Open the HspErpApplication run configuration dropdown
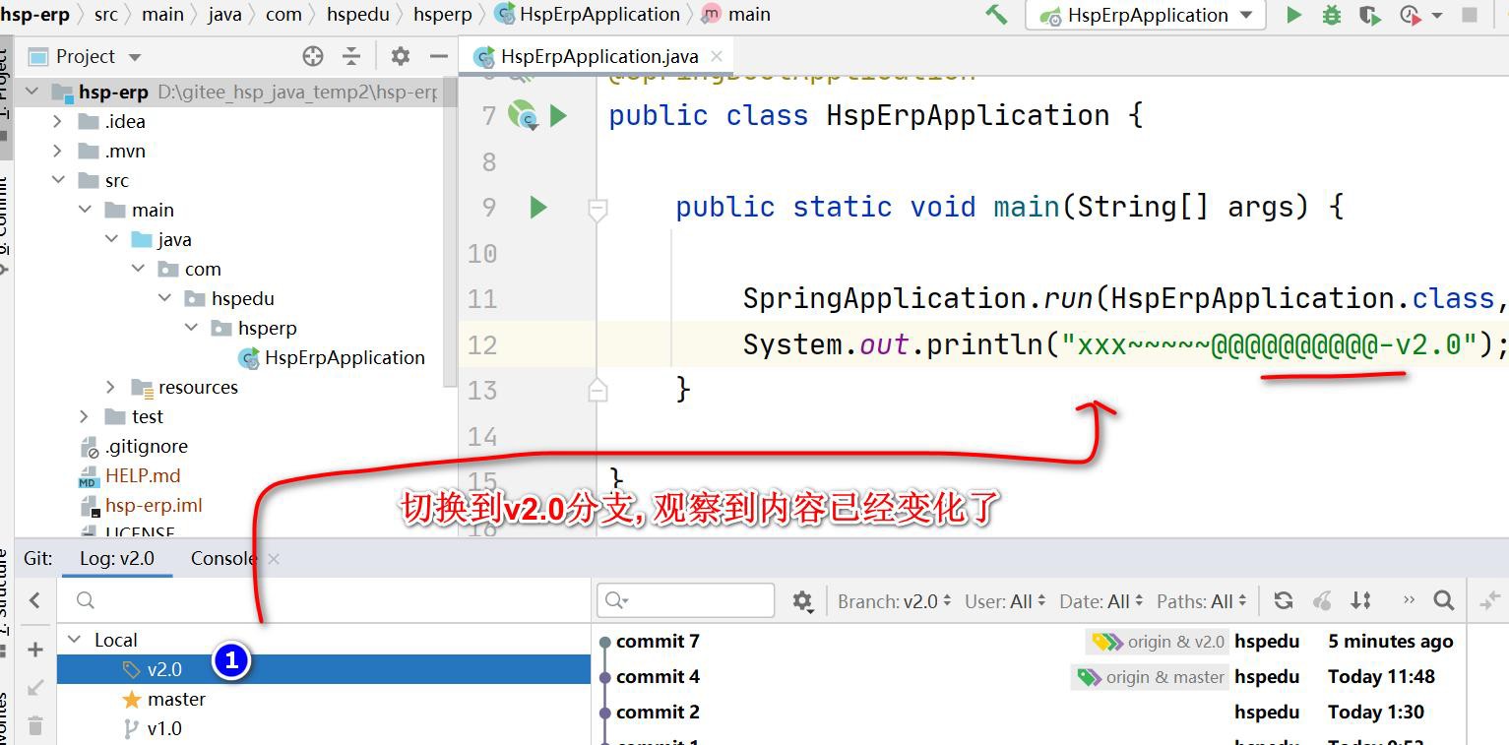This screenshot has height=745, width=1509. tap(1145, 15)
